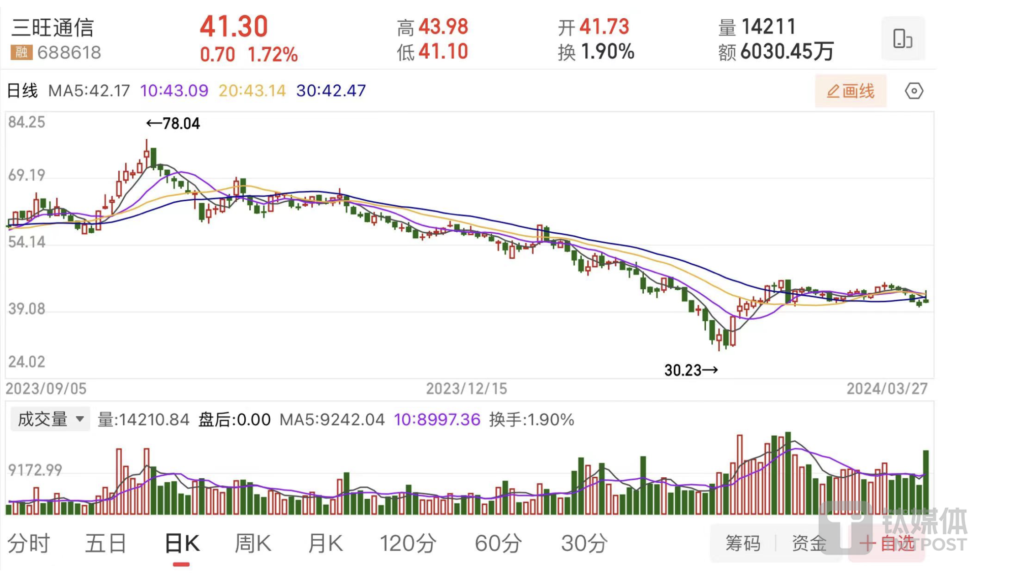Select the 30分 interval tab
This screenshot has height=574, width=1009.
584,543
